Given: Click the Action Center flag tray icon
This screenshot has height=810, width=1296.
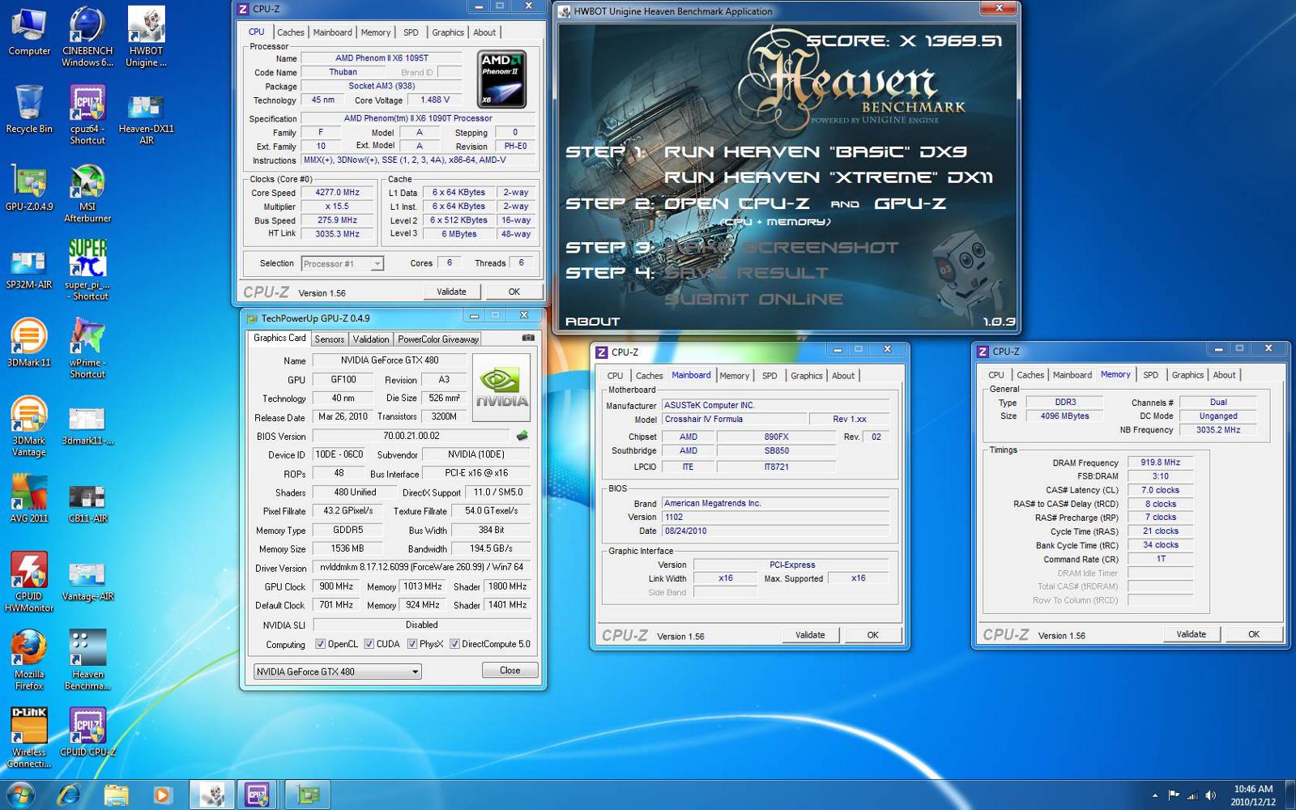Looking at the screenshot, I should click(x=1174, y=795).
